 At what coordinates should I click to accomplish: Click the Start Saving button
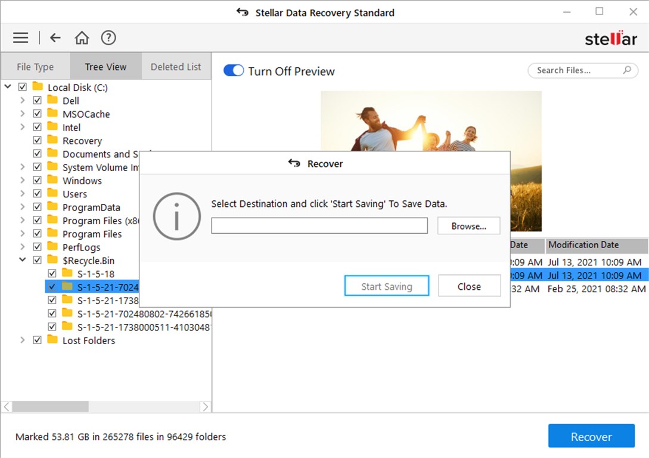pos(387,286)
